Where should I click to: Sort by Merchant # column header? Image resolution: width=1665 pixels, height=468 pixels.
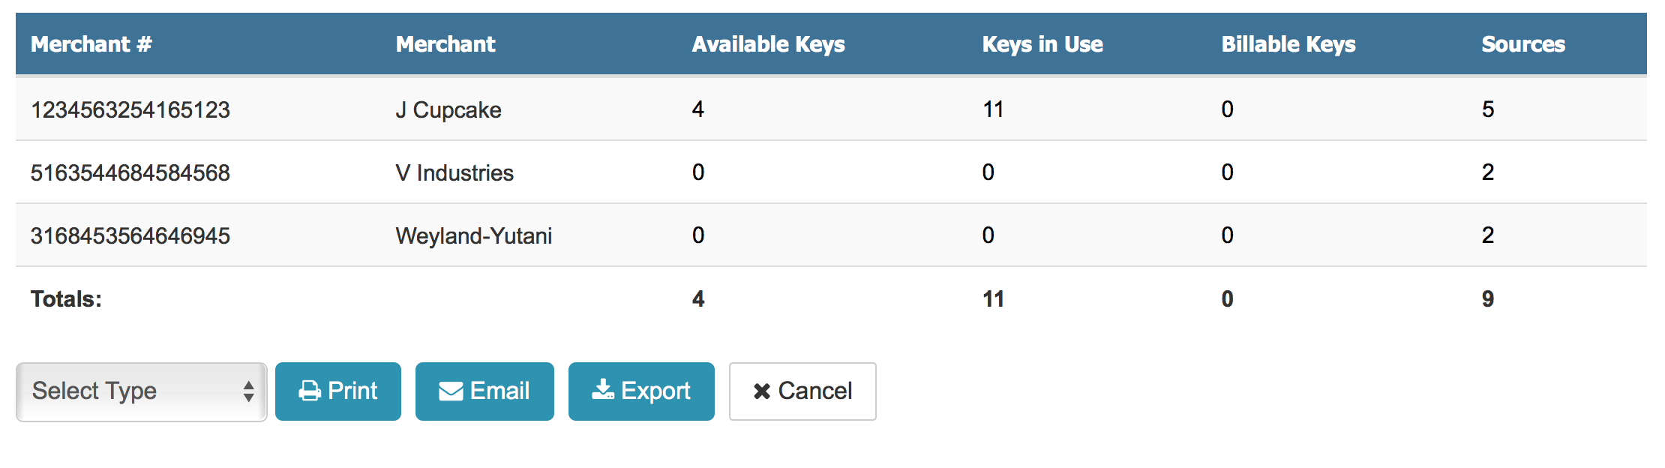[91, 44]
